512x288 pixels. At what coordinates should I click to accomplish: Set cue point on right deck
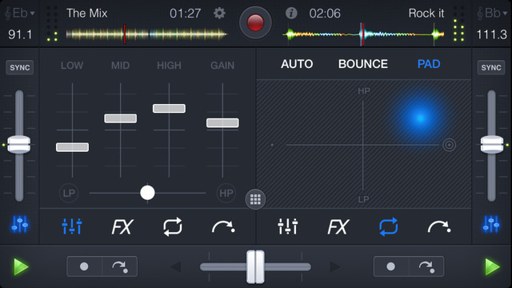[x=391, y=266]
